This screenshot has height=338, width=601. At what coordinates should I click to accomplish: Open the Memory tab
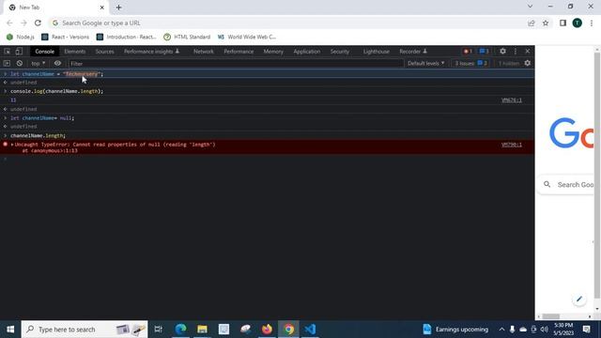pyautogui.click(x=273, y=52)
